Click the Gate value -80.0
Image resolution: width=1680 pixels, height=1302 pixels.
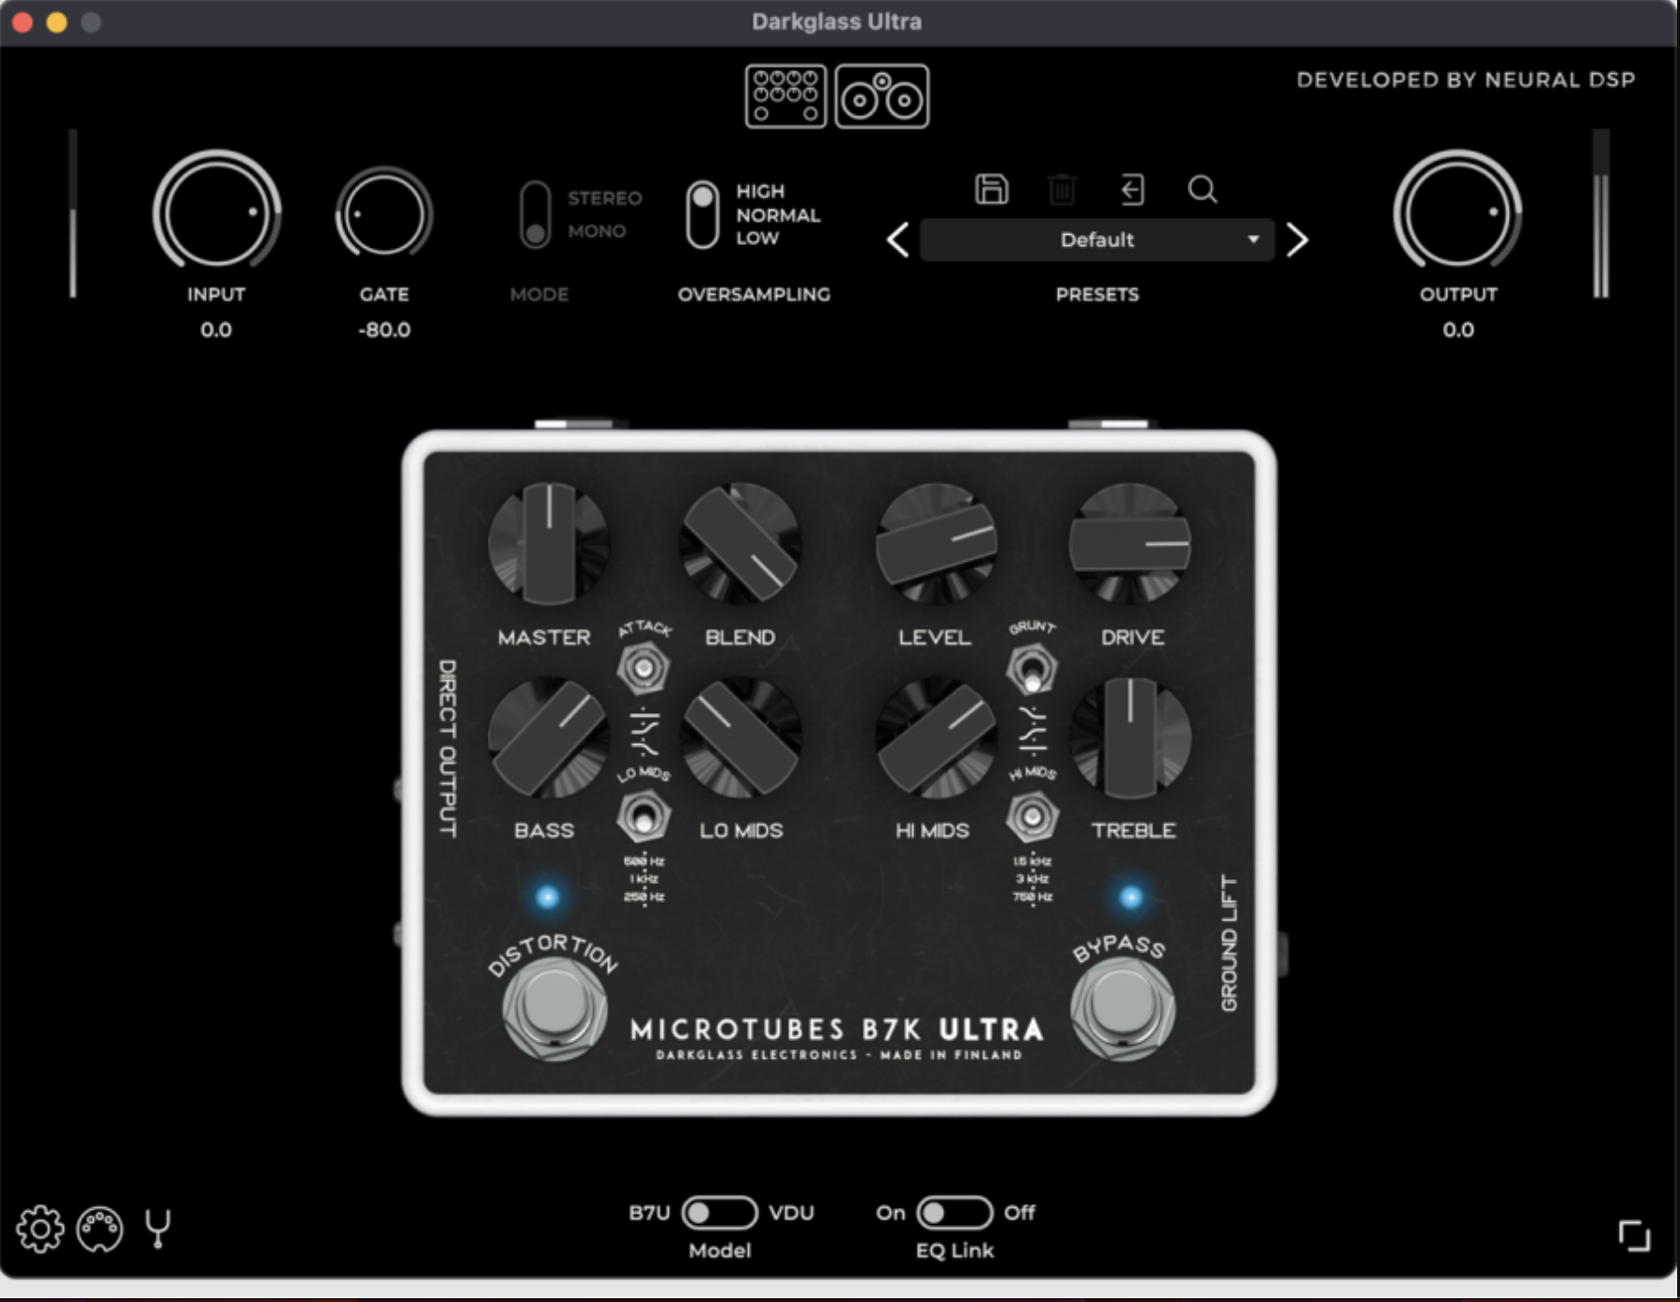pyautogui.click(x=384, y=330)
